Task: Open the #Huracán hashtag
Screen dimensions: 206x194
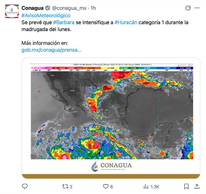Action: pyautogui.click(x=126, y=22)
